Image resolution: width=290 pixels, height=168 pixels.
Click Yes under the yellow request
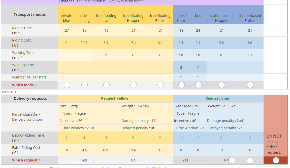84,160
